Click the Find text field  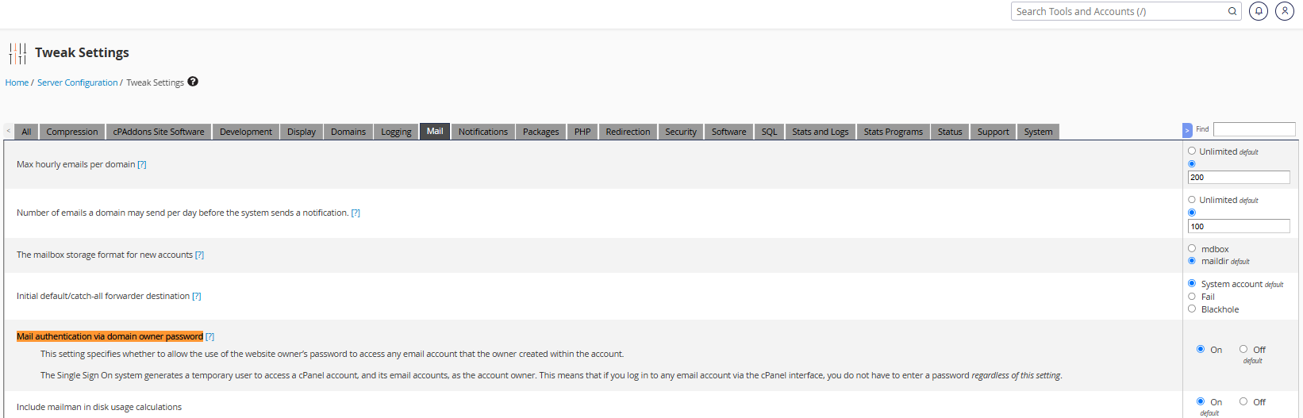(1254, 129)
